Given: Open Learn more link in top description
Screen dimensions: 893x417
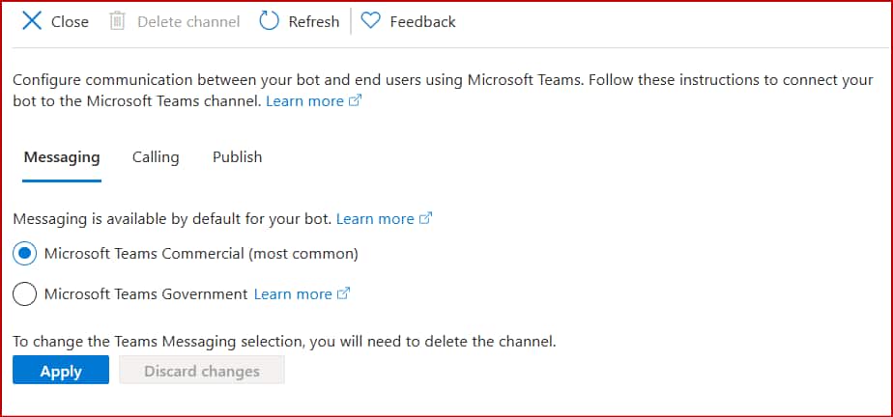Looking at the screenshot, I should (304, 101).
